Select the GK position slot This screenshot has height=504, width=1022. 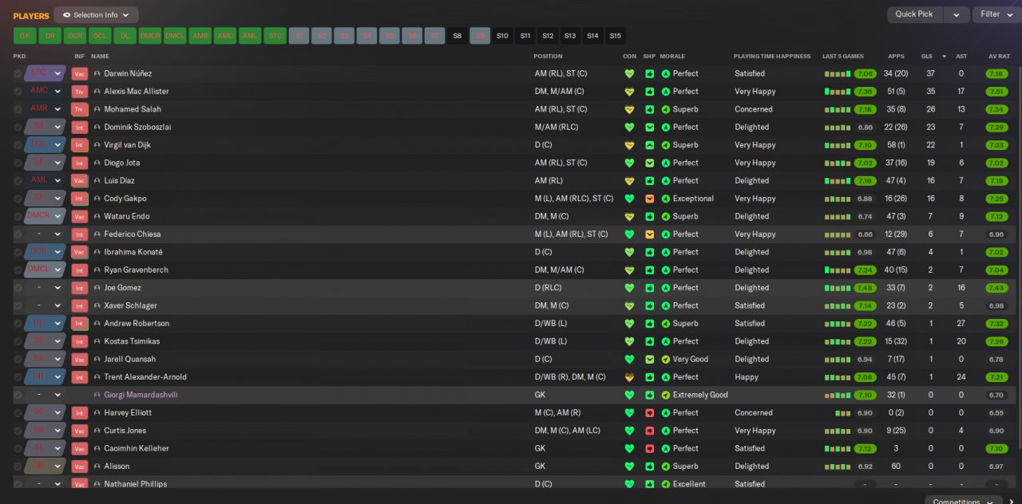tap(25, 36)
